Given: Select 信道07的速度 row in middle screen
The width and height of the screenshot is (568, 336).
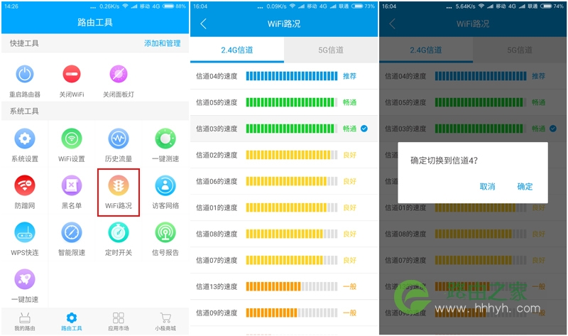Looking at the screenshot, I should click(x=284, y=260).
